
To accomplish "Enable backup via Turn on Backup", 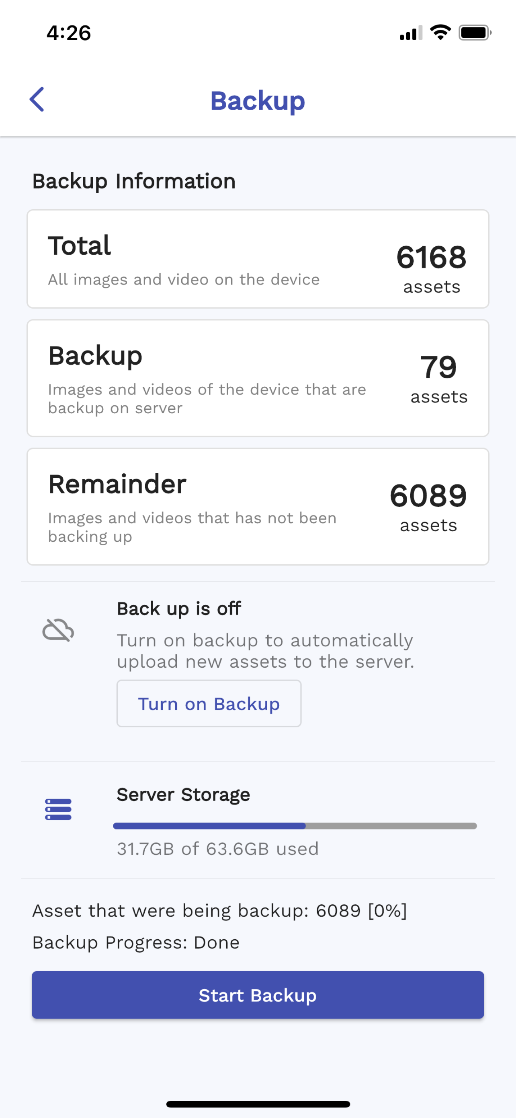I will coord(209,703).
